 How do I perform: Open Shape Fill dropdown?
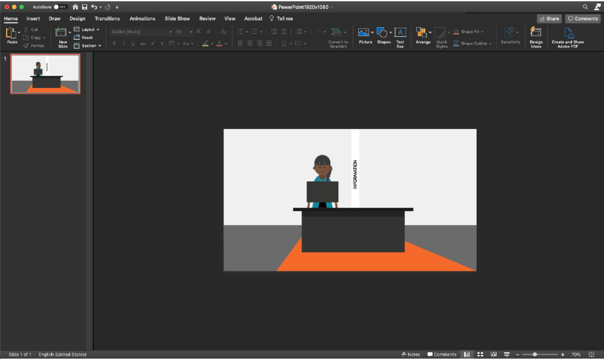click(x=469, y=31)
